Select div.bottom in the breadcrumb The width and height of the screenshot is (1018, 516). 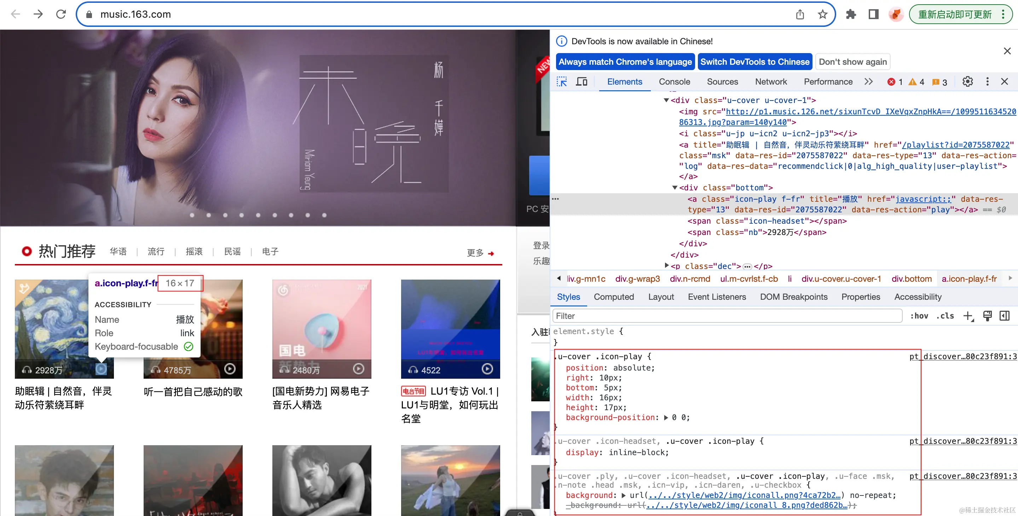click(911, 279)
